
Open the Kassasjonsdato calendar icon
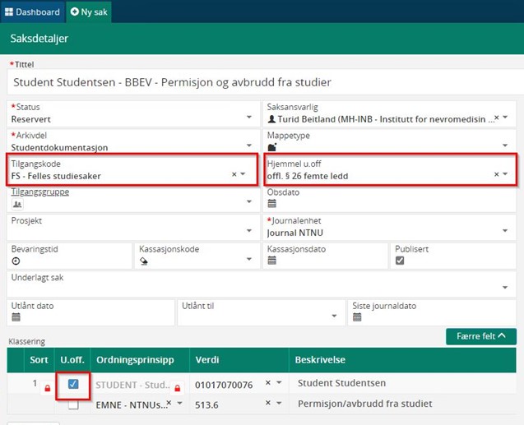(272, 261)
